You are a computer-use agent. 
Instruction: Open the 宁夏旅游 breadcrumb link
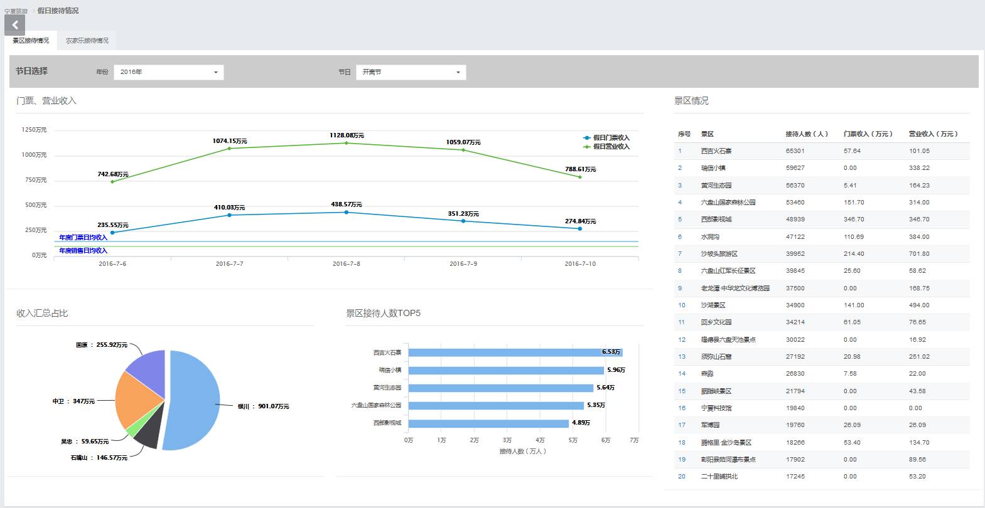[x=16, y=11]
